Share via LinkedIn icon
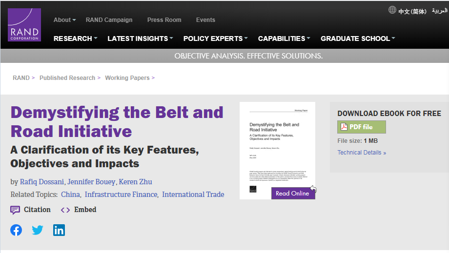The height and width of the screenshot is (253, 449). 59,230
